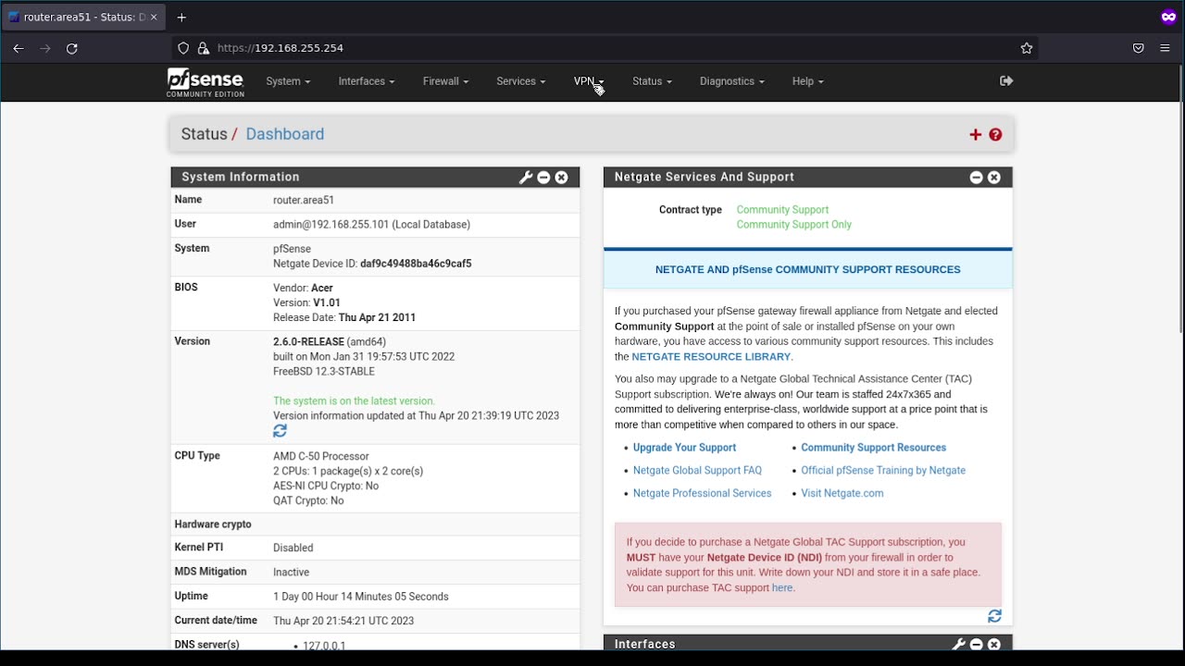Open Official pfSense Training by Netgate
Screen dimensions: 1185x666
coord(883,471)
